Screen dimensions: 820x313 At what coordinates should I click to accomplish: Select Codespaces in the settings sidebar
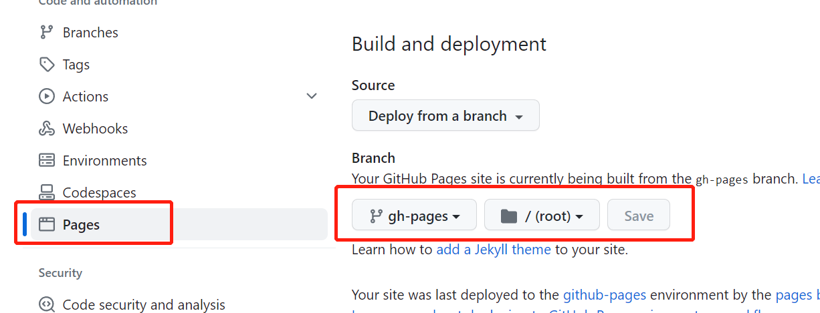99,193
